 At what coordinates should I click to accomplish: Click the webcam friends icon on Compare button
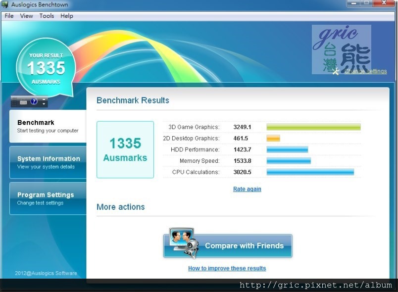click(183, 243)
